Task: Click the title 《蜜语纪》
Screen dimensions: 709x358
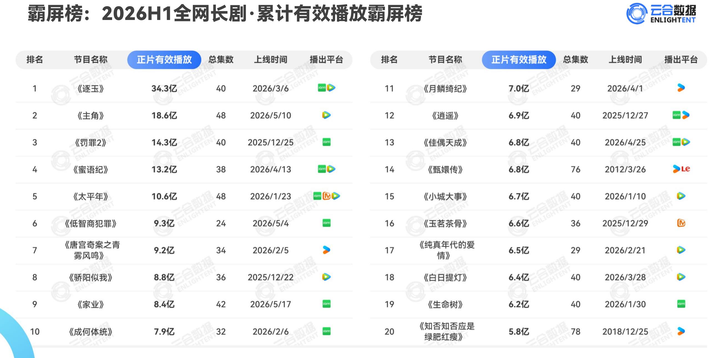Action: pos(90,170)
